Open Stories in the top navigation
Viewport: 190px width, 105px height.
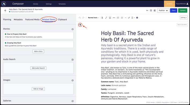pyautogui.click(x=36, y=4)
